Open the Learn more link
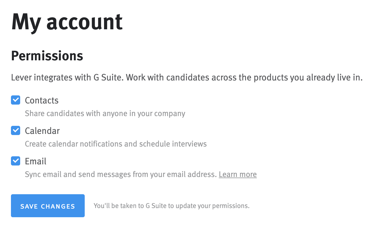The height and width of the screenshot is (231, 374). (x=237, y=174)
